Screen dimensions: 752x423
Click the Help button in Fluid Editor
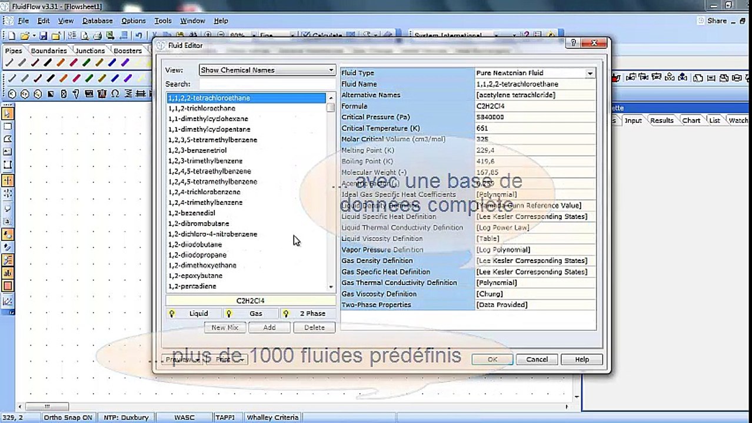(581, 360)
